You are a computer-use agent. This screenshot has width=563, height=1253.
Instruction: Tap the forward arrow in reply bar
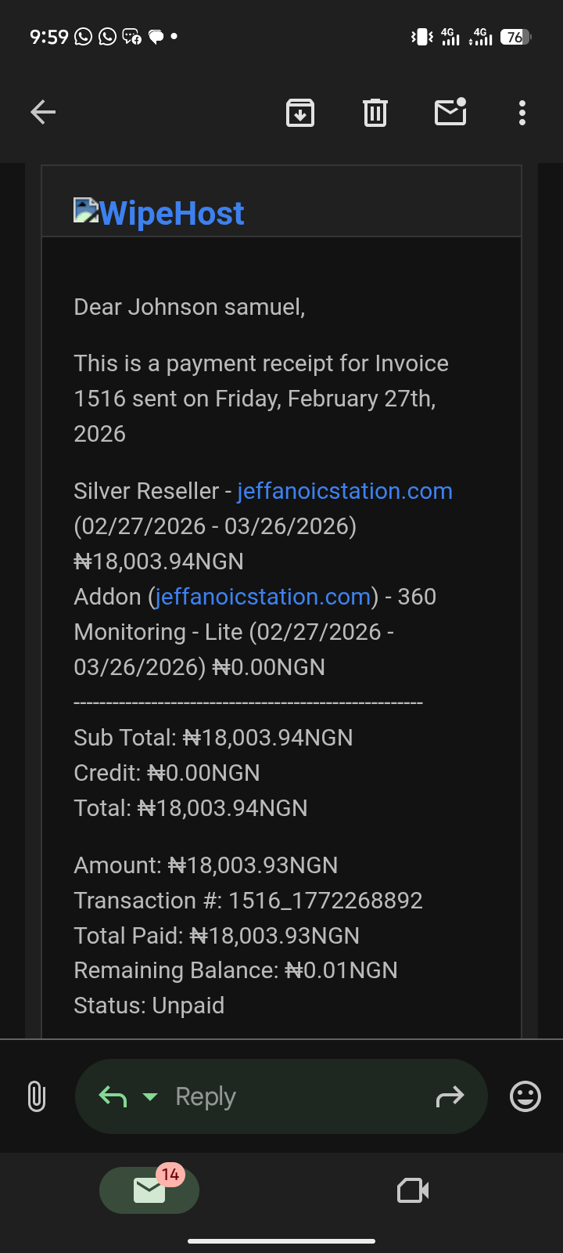450,1097
